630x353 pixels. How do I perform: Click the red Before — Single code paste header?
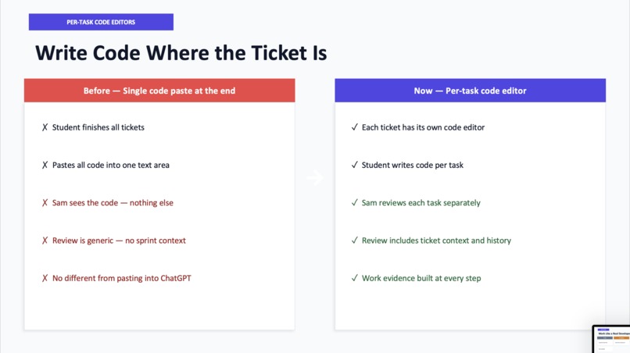(x=159, y=91)
